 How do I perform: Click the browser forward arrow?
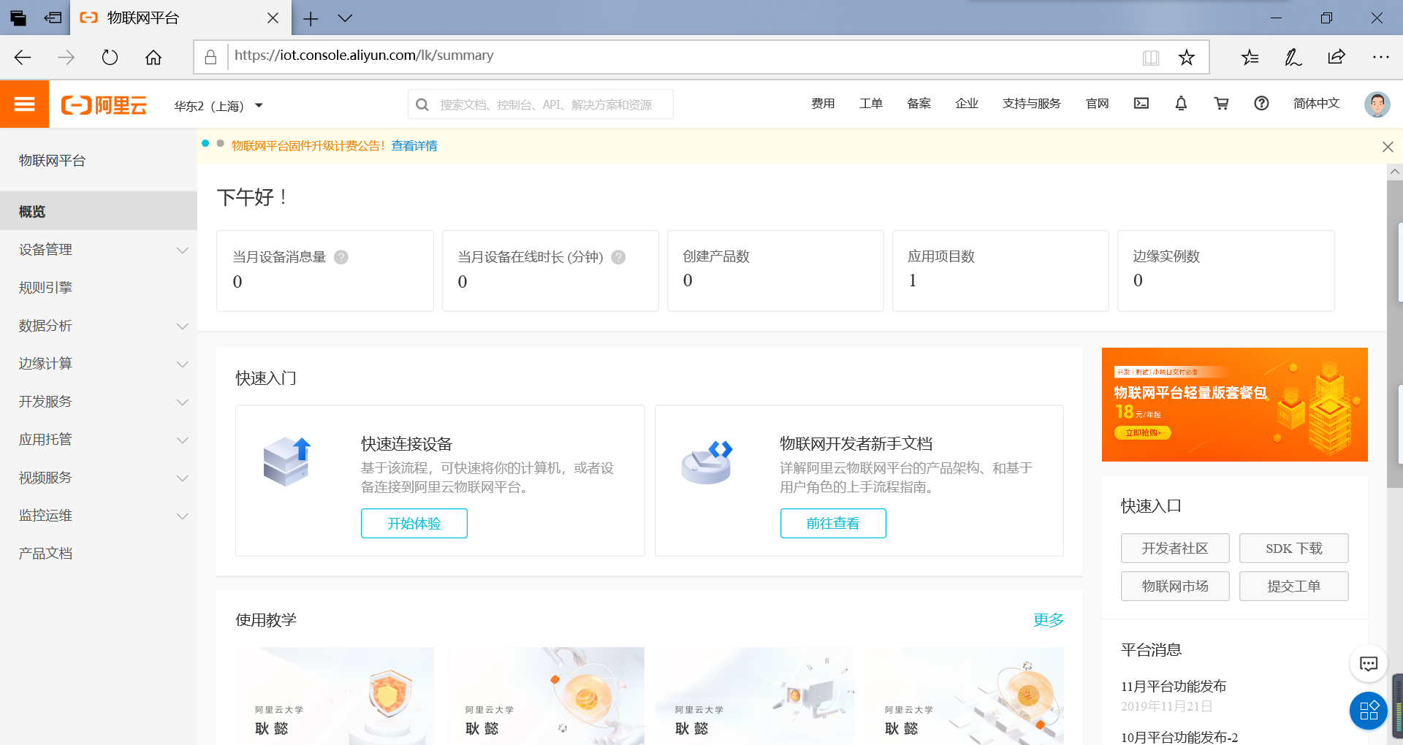tap(66, 57)
